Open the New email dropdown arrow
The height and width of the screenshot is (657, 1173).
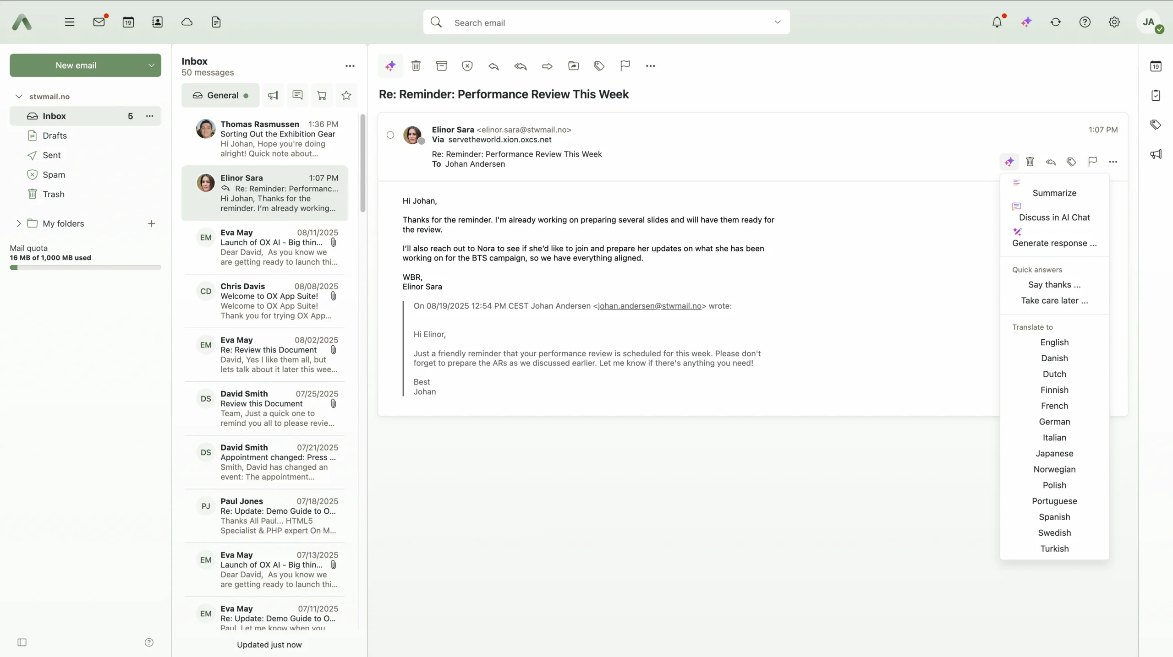(x=151, y=65)
